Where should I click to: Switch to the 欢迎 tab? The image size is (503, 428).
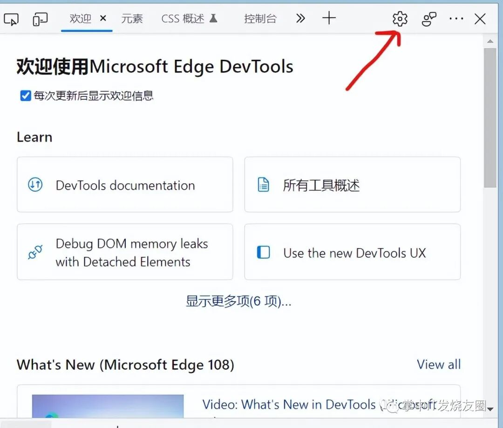click(x=81, y=19)
